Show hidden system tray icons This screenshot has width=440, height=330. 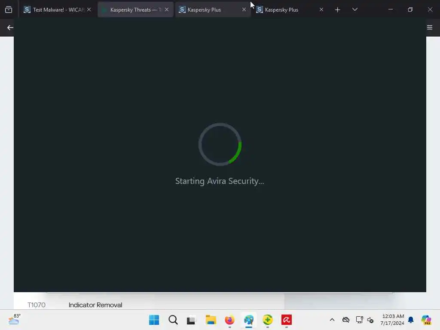332,320
